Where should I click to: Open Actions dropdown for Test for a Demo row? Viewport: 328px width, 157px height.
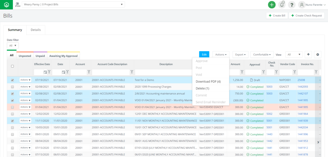(25, 80)
